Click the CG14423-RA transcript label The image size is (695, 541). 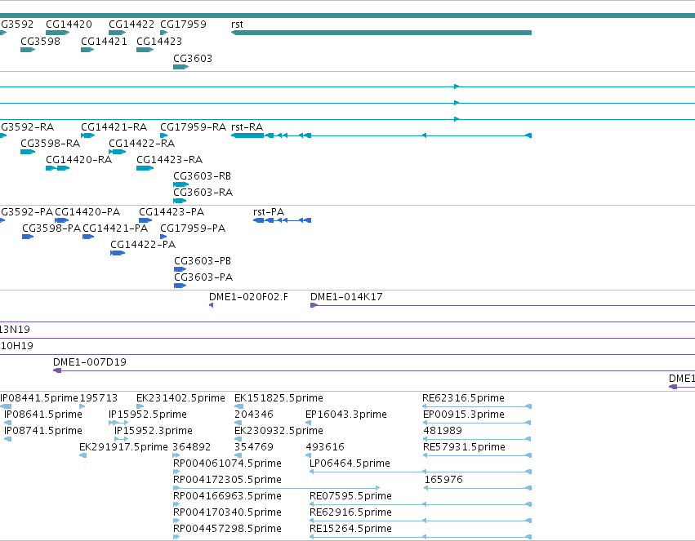pyautogui.click(x=169, y=160)
